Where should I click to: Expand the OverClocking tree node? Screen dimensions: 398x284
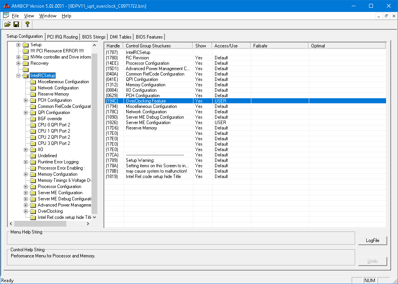click(25, 211)
